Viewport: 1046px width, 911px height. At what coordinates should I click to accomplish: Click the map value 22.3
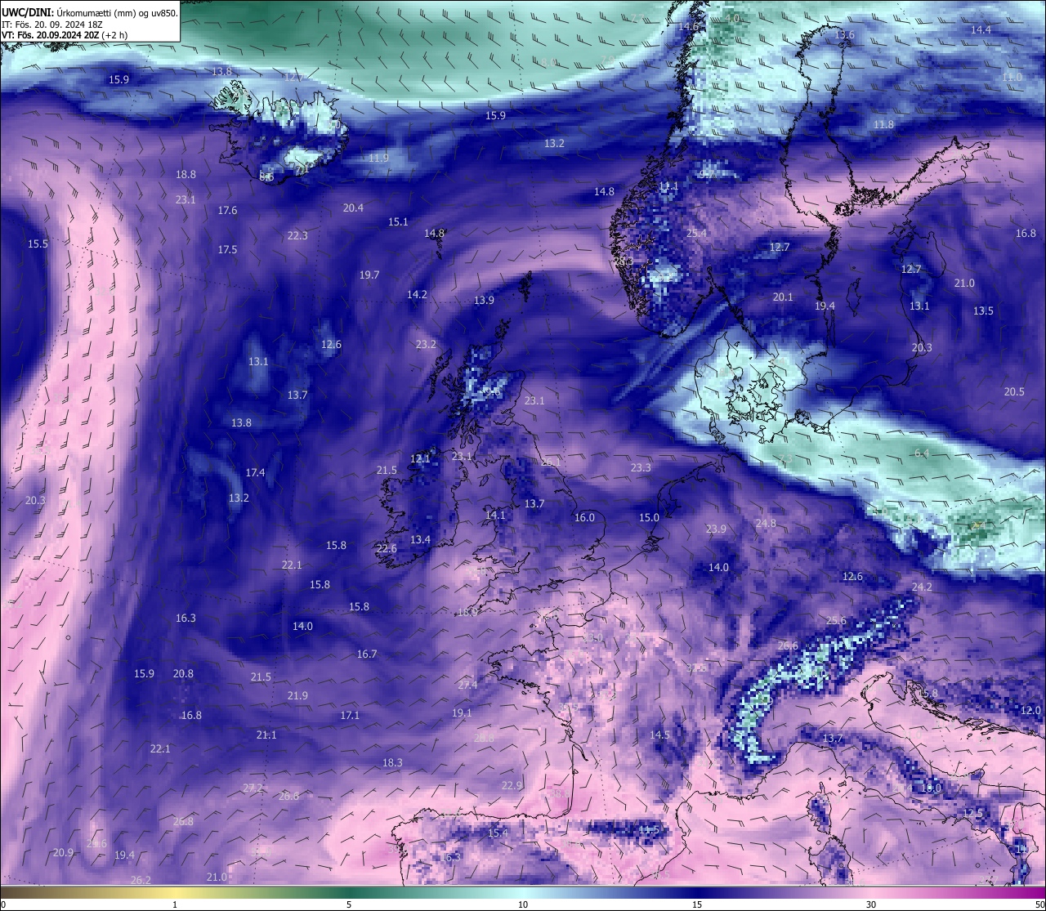tap(297, 236)
